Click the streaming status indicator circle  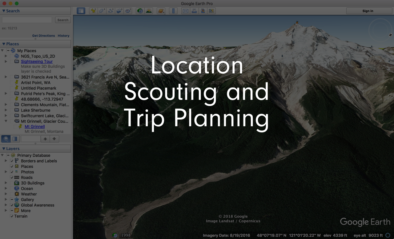point(388,235)
